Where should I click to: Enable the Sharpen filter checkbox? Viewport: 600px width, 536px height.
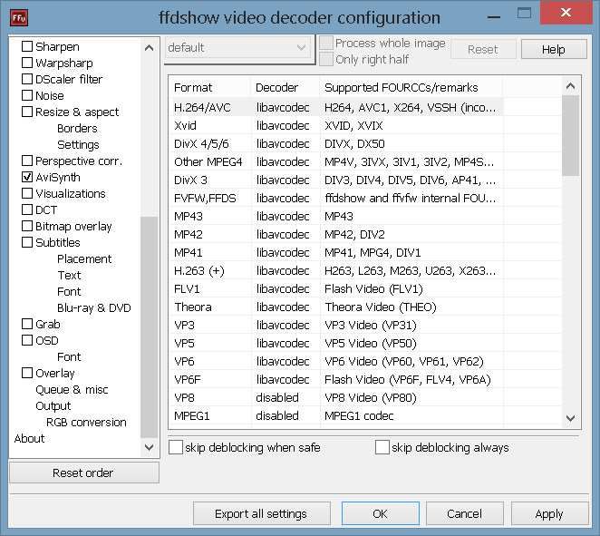(x=27, y=46)
